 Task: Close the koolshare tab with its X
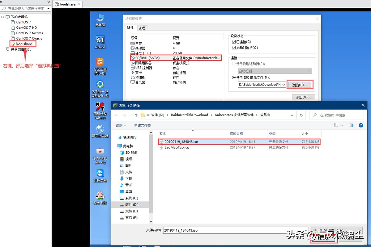(79, 4)
